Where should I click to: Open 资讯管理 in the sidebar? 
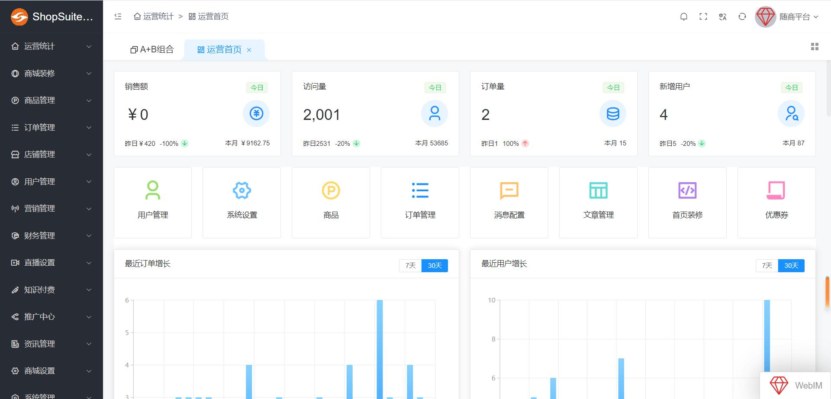pyautogui.click(x=52, y=344)
